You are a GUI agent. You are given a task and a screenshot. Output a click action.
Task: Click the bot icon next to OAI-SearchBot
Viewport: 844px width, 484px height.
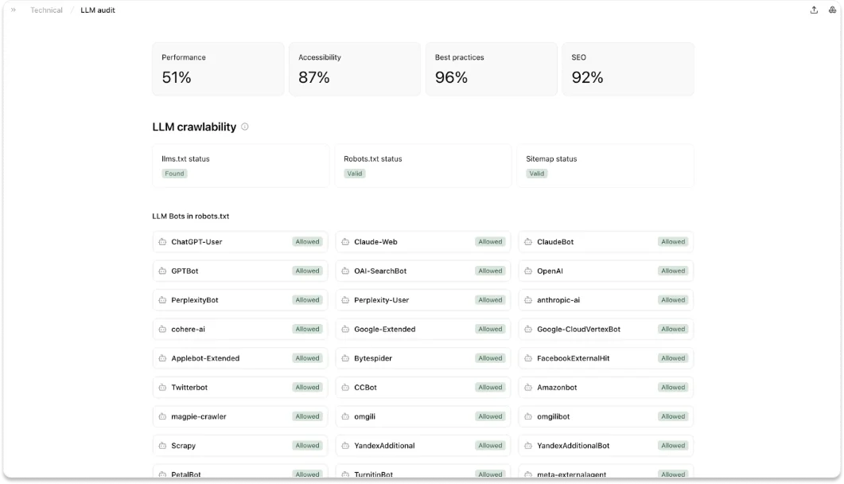[345, 271]
